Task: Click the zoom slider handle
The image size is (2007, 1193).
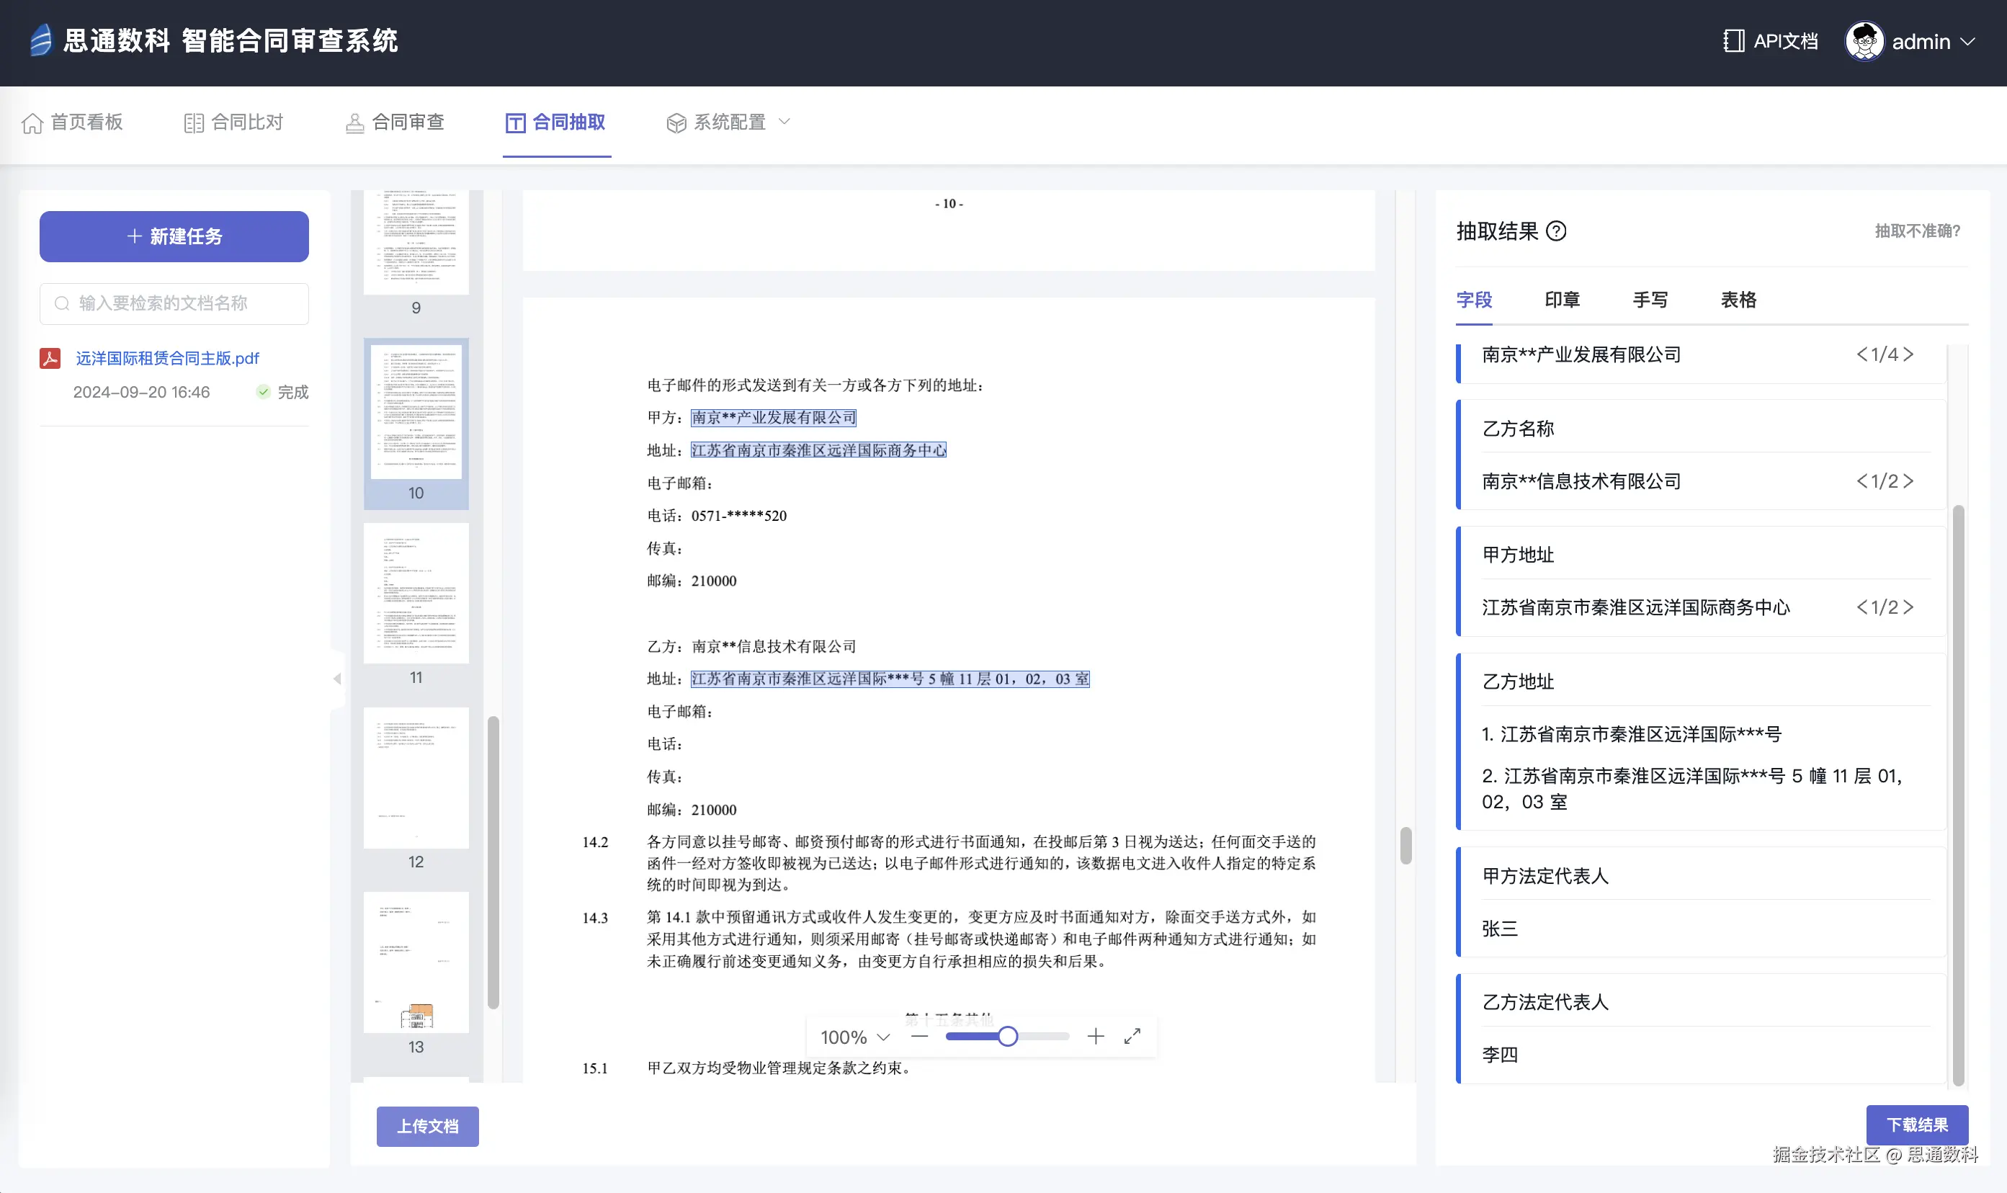Action: (x=1007, y=1036)
